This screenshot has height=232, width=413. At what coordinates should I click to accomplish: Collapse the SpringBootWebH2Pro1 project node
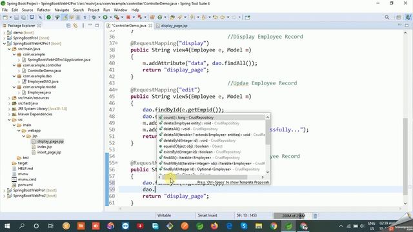pos(5,43)
